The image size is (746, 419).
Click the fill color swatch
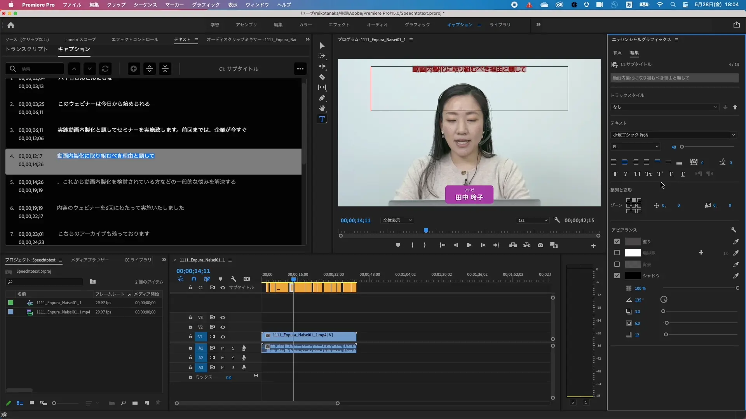(x=633, y=241)
